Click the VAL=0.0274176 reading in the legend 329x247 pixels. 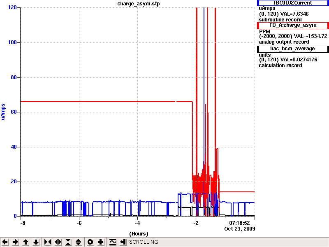[x=299, y=60]
